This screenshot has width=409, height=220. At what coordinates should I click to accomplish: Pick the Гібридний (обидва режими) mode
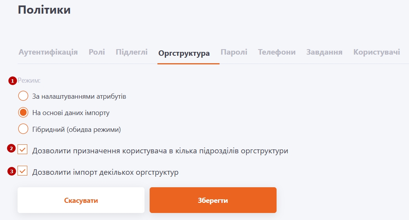[x=23, y=129]
